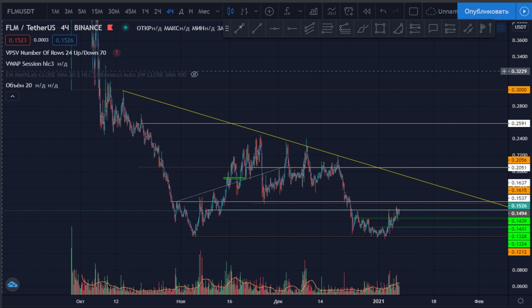Select the brush drawing tool
The image size is (532, 308).
point(363,28)
